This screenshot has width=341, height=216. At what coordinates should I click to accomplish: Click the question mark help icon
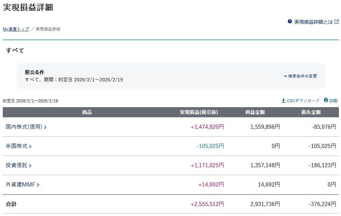[290, 22]
